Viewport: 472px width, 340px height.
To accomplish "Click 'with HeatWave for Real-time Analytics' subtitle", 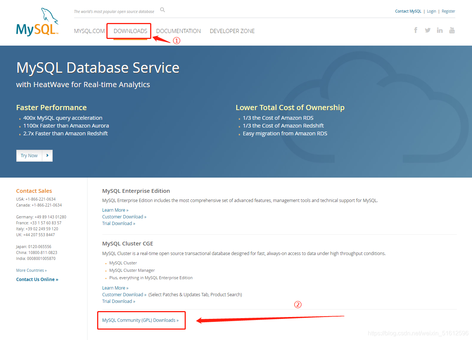I will click(83, 85).
